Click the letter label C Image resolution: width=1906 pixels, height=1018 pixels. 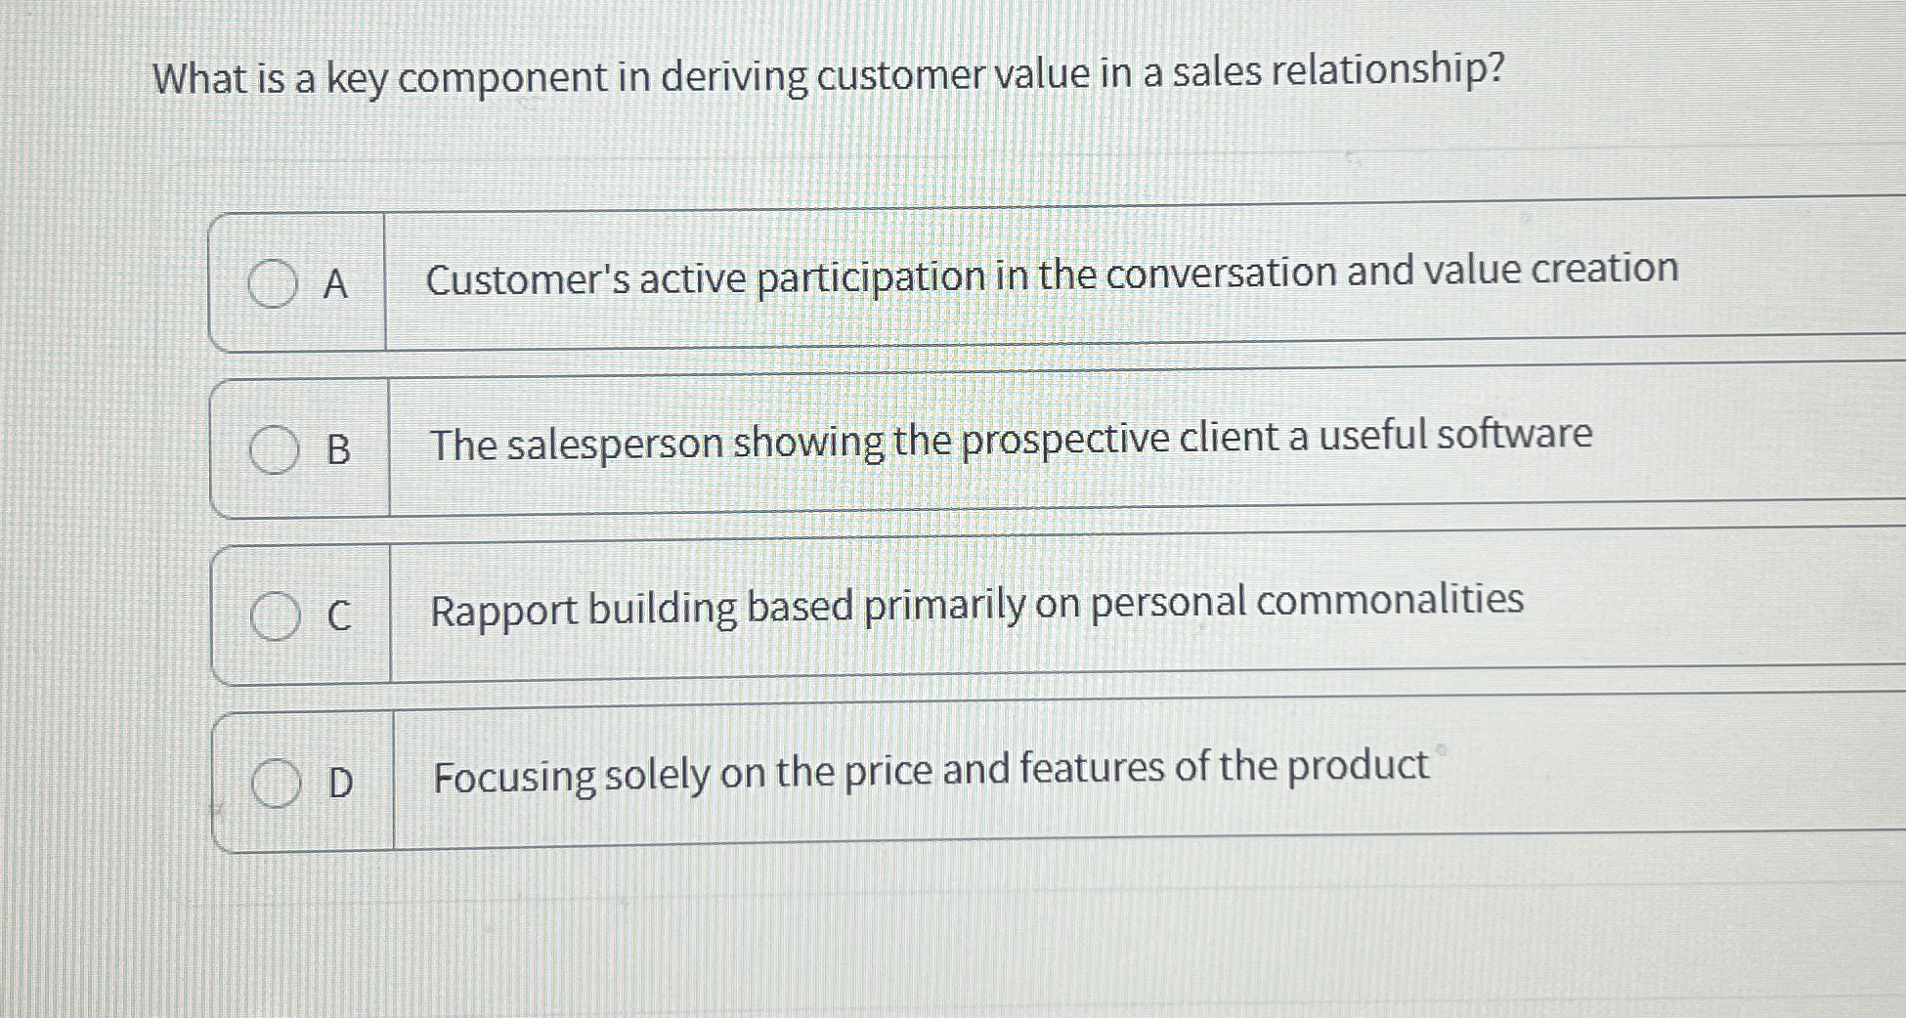click(x=339, y=616)
